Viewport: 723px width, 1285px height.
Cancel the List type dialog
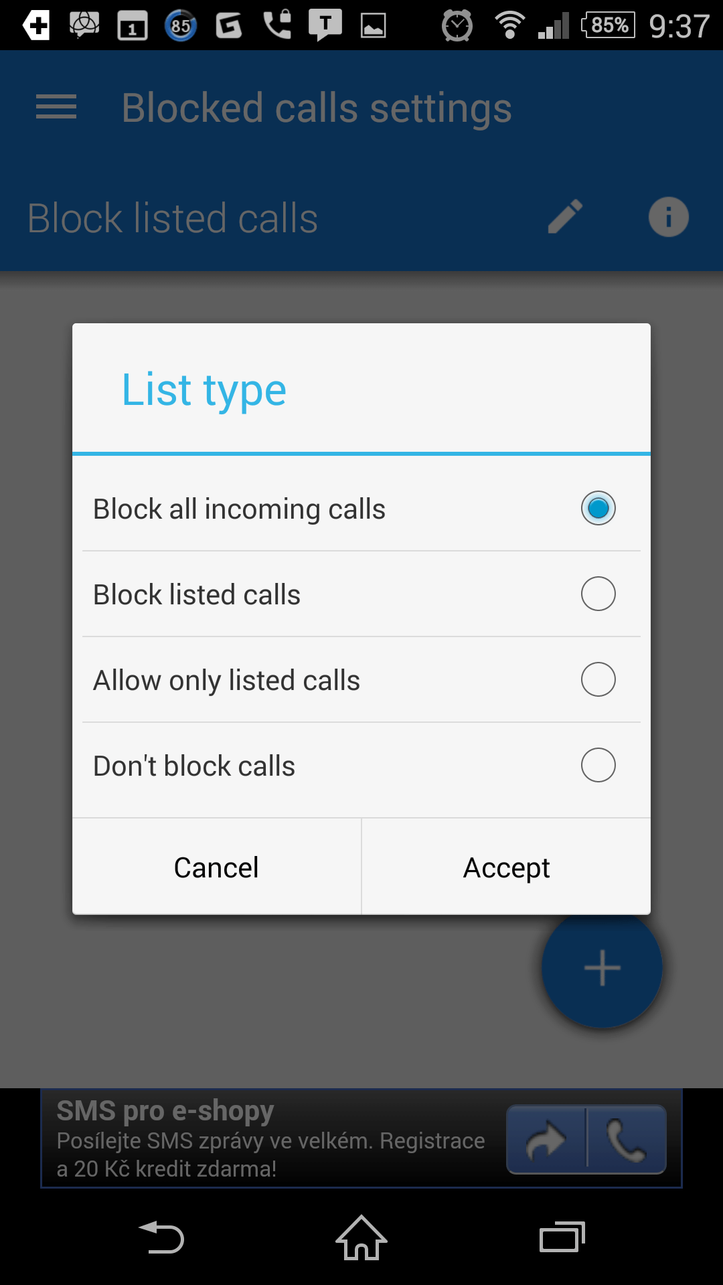click(x=216, y=867)
